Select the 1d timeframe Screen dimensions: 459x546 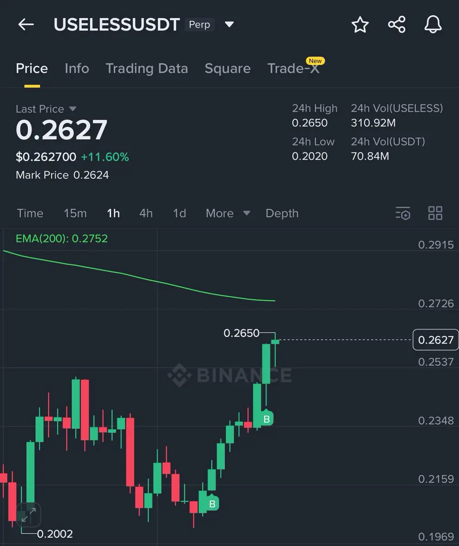coord(179,213)
